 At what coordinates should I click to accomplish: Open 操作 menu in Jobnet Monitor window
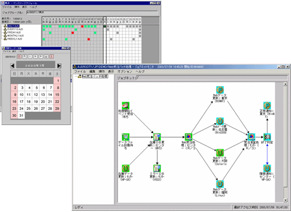(x=102, y=71)
